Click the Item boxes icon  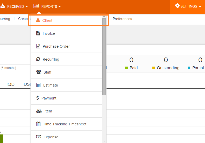tap(39, 111)
